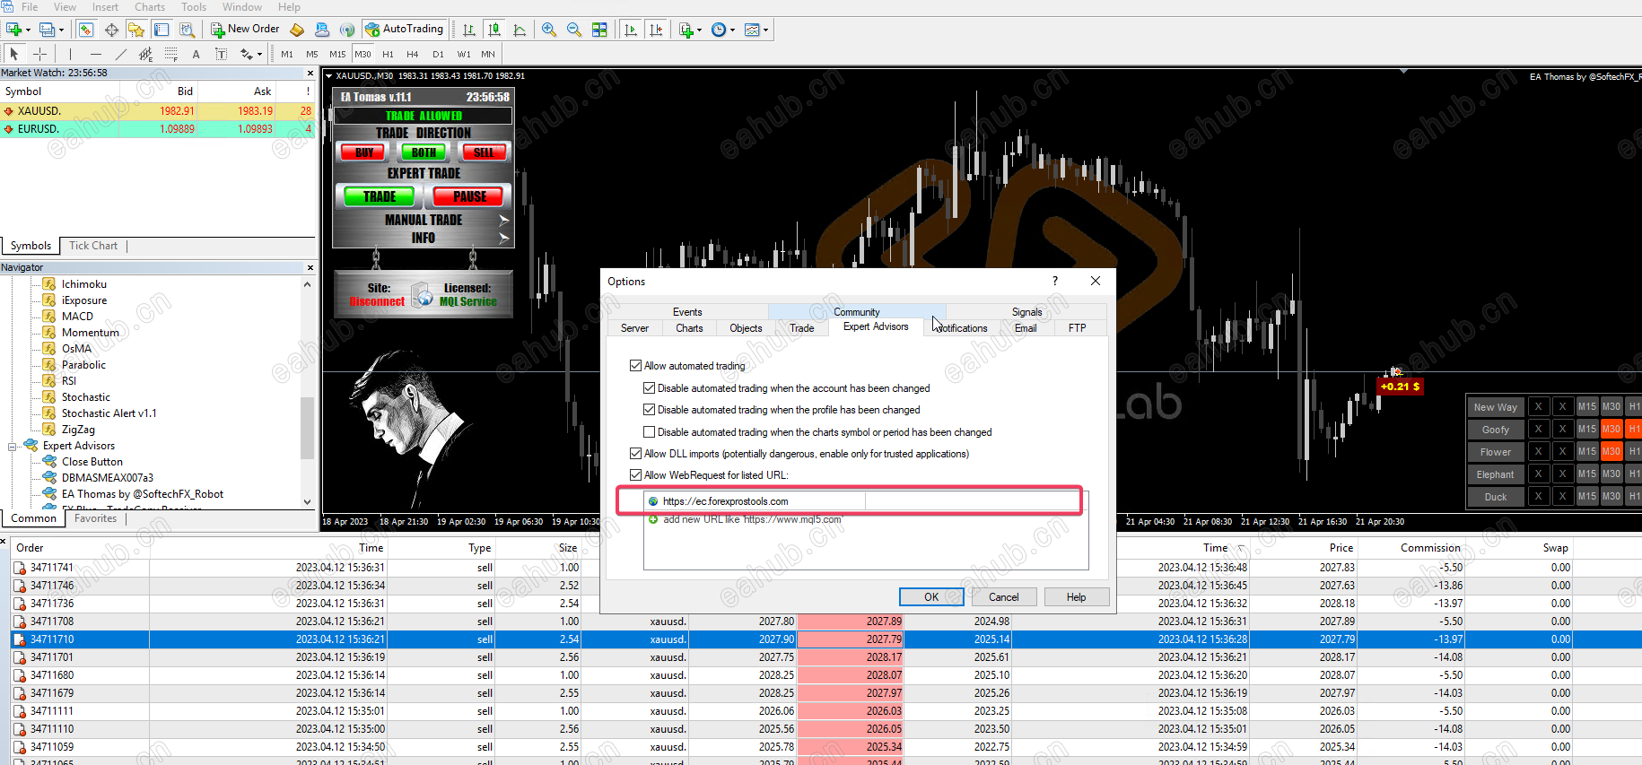Switch chart to bar chart icon
Viewport: 1642px width, 765px height.
469,30
